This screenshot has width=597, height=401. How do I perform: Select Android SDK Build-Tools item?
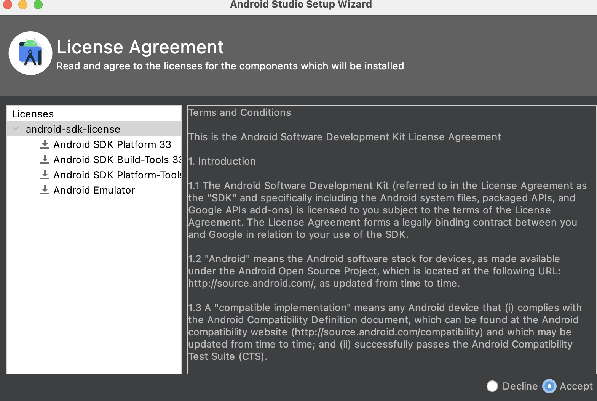pyautogui.click(x=118, y=160)
